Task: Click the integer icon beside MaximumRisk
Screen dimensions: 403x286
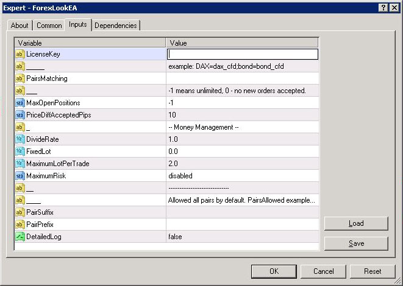Action: pyautogui.click(x=20, y=176)
